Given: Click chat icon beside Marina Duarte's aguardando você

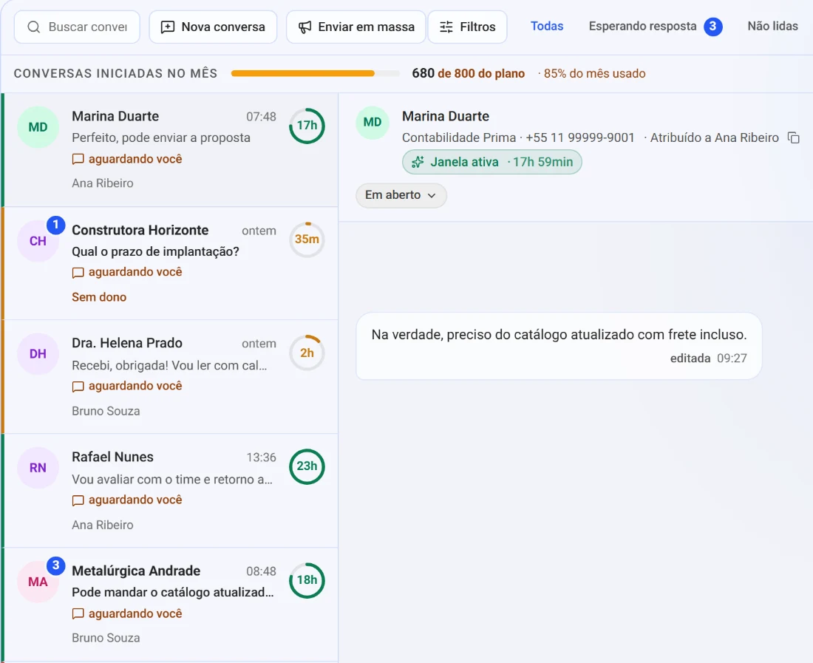Looking at the screenshot, I should 78,159.
